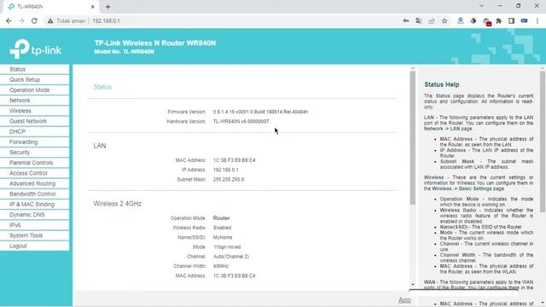
Task: Click the tp-link logo
Action: tap(35, 49)
